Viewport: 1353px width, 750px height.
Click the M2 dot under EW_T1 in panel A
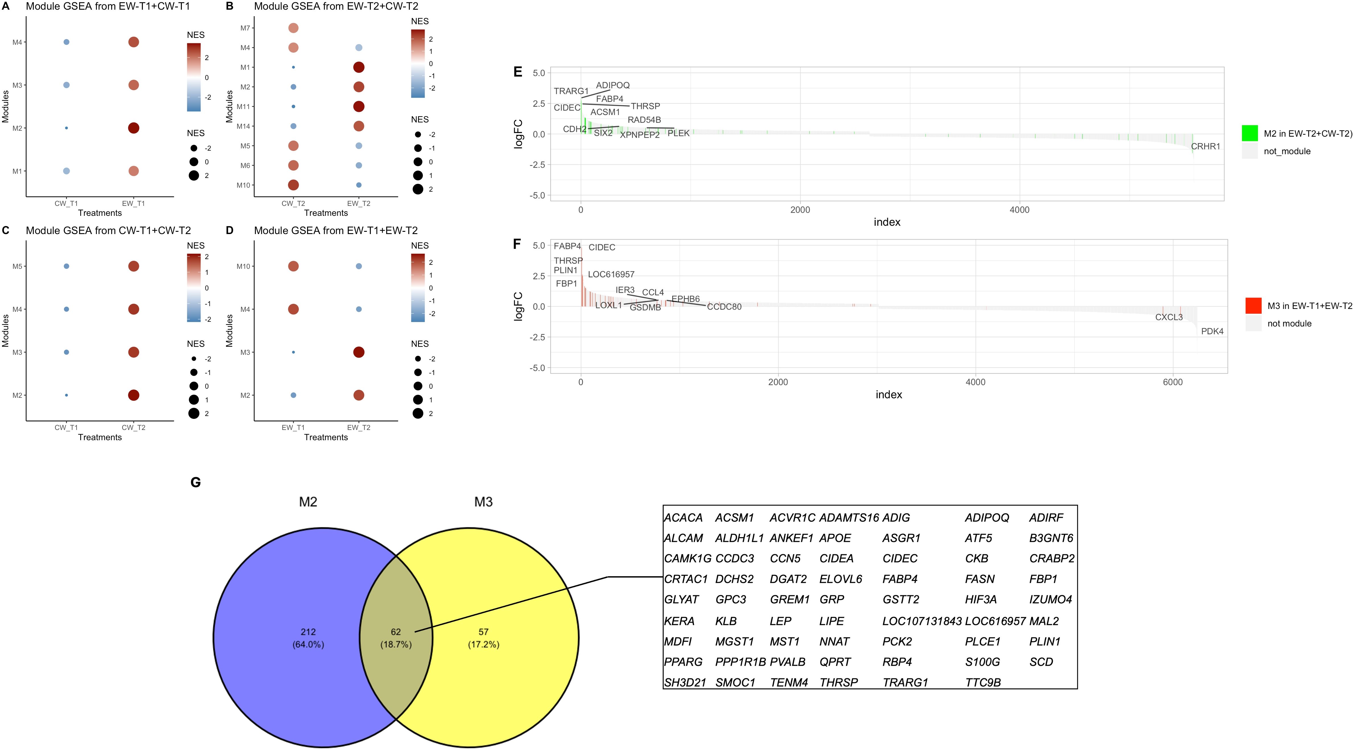tap(133, 128)
